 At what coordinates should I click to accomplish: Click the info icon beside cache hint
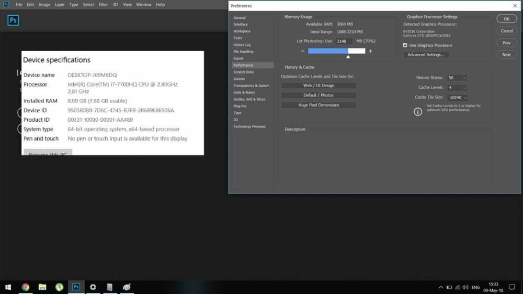click(417, 112)
